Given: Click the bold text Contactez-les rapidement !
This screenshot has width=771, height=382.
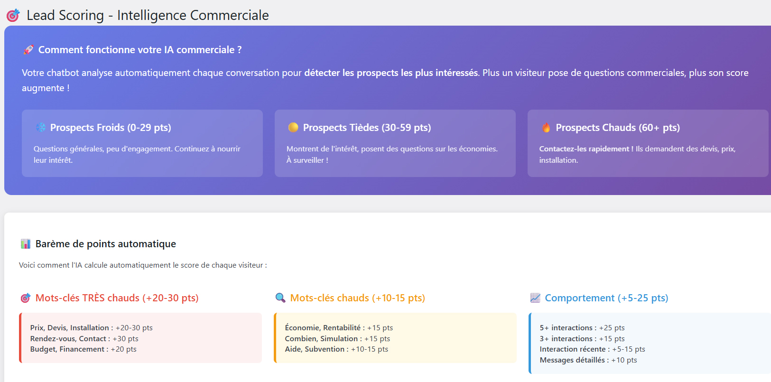Looking at the screenshot, I should (x=586, y=149).
